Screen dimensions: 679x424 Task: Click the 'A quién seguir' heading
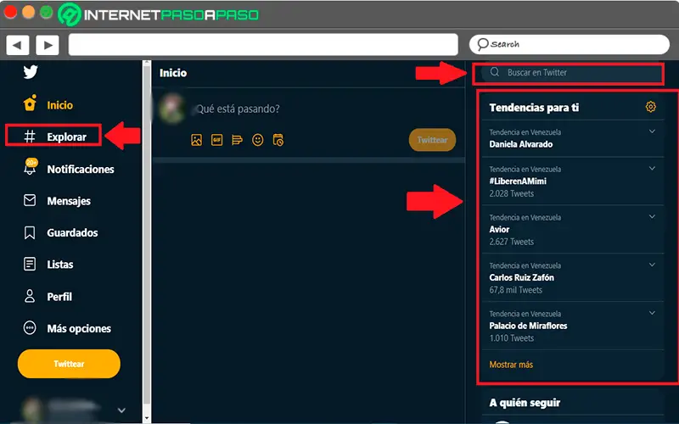tap(525, 403)
